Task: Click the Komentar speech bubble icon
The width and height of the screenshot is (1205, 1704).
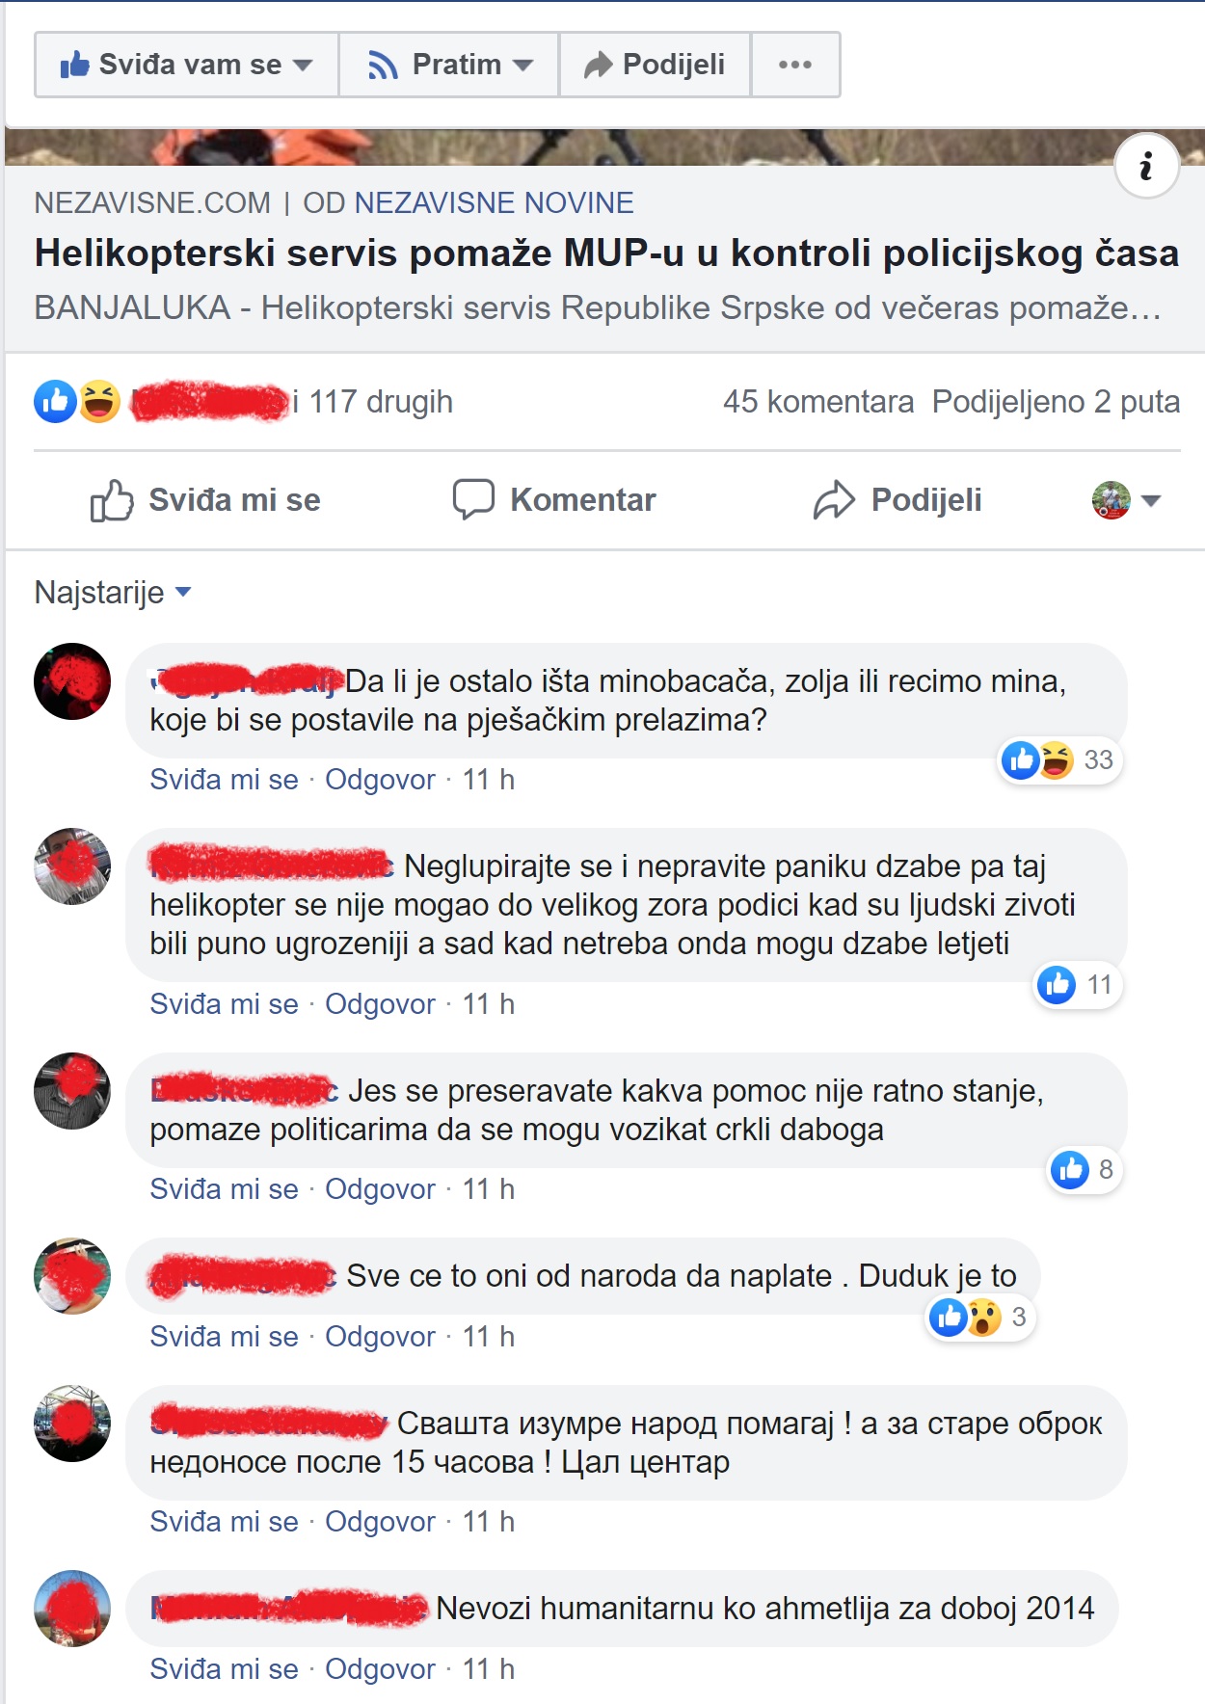Action: coord(473,499)
